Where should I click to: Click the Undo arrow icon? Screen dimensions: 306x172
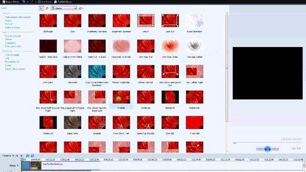(x=23, y=2)
